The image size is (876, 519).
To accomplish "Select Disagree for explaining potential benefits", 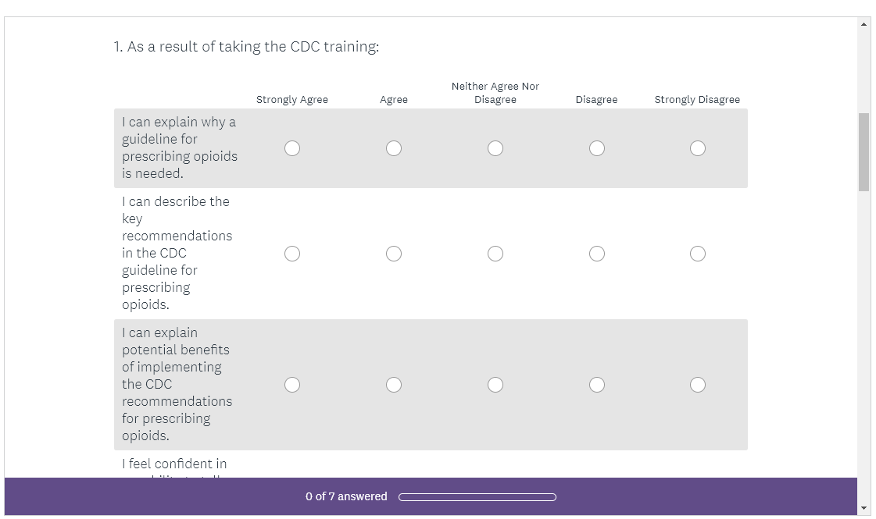I will pos(597,385).
